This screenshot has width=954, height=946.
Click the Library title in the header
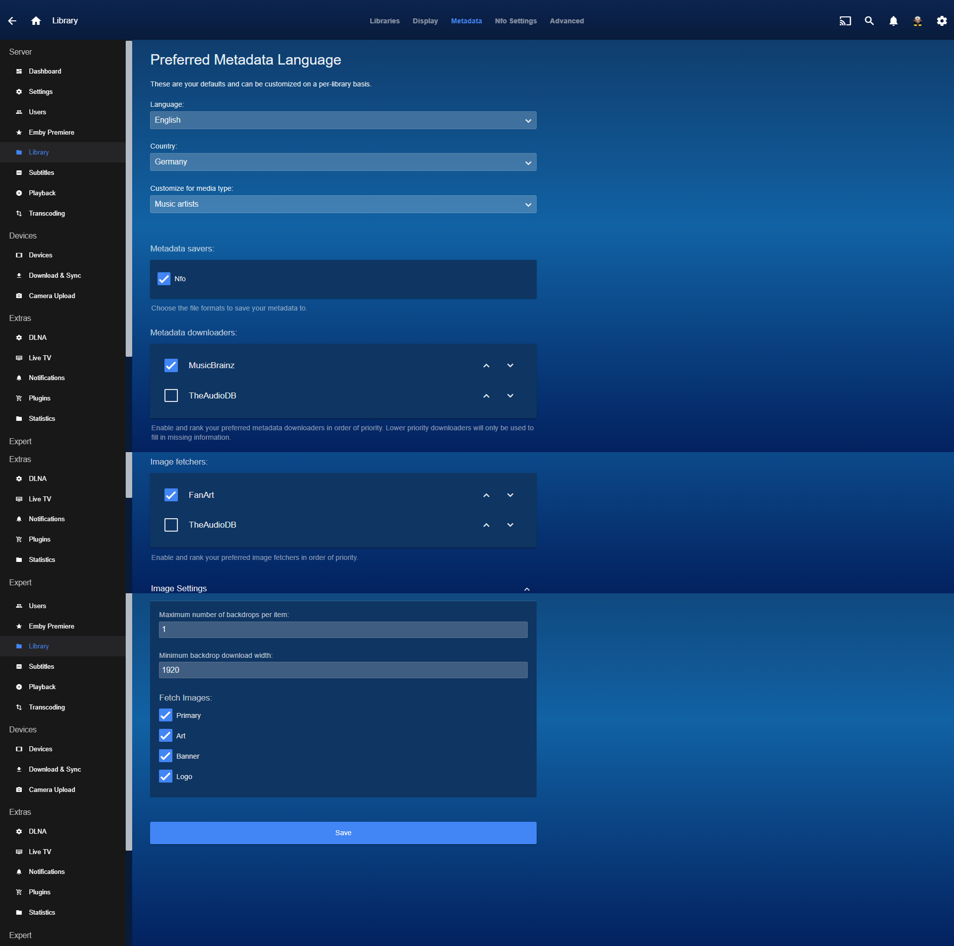[x=65, y=21]
